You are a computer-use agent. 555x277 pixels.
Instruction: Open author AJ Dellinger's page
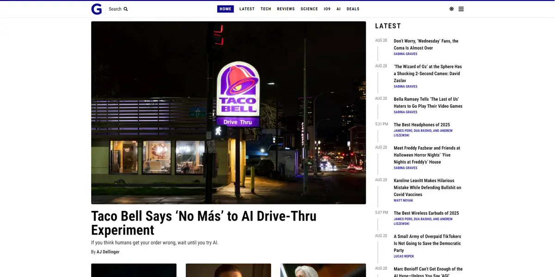point(108,252)
